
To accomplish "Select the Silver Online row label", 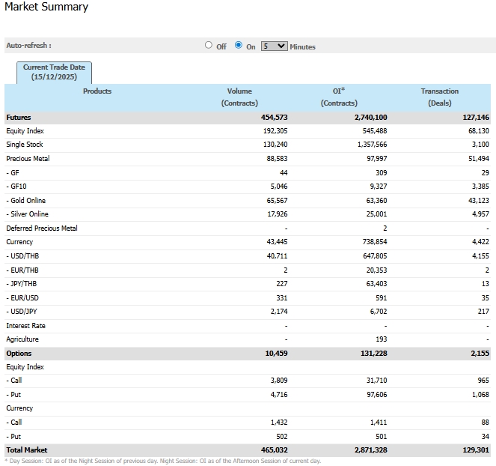I will 28,214.
